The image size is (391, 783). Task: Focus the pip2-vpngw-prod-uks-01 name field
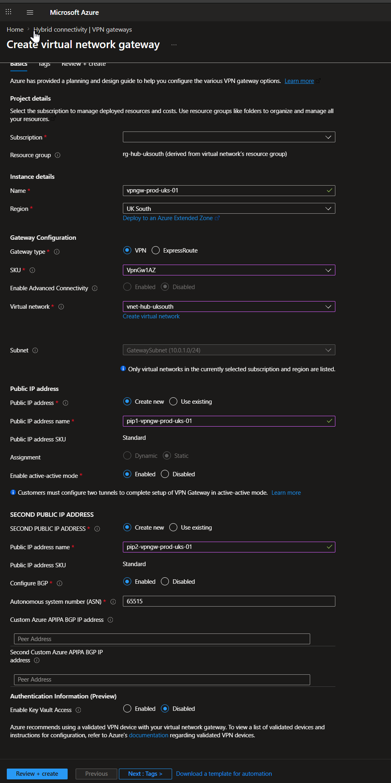[229, 547]
